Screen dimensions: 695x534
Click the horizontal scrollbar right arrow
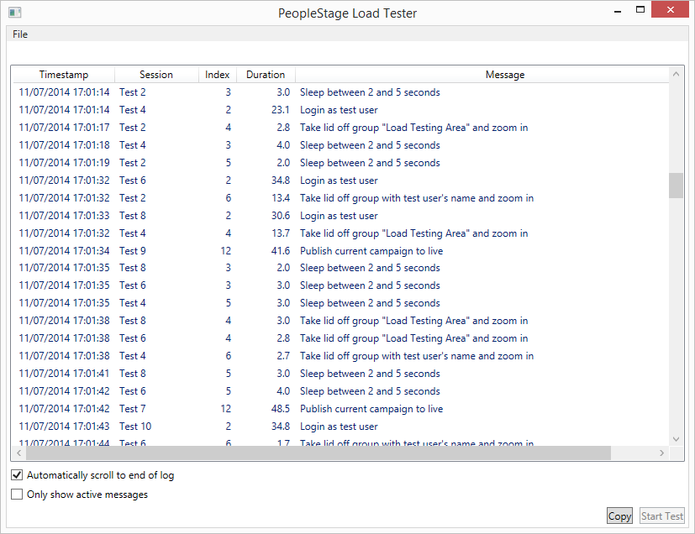[x=661, y=453]
